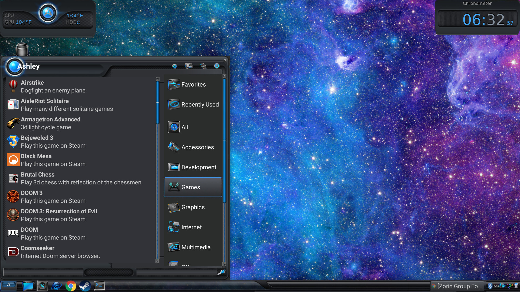Viewport: 520px width, 292px height.
Task: Open the lock screen icon in menu header
Action: (188, 66)
